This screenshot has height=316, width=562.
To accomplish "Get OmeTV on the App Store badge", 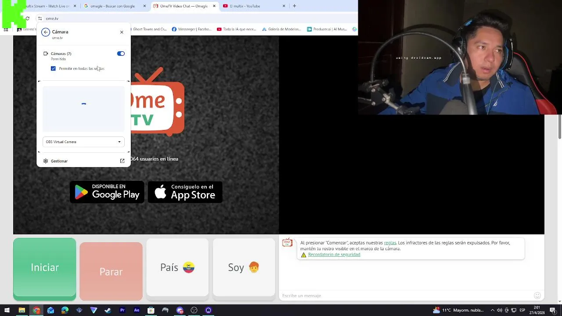I will pyautogui.click(x=185, y=192).
